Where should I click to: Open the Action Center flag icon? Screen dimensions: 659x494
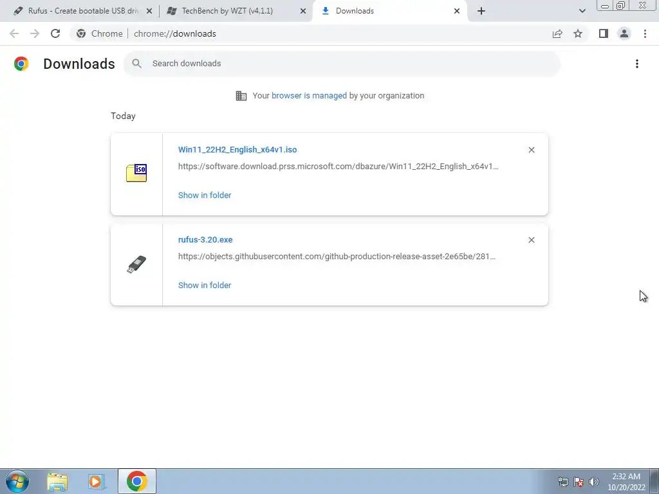[x=579, y=482]
